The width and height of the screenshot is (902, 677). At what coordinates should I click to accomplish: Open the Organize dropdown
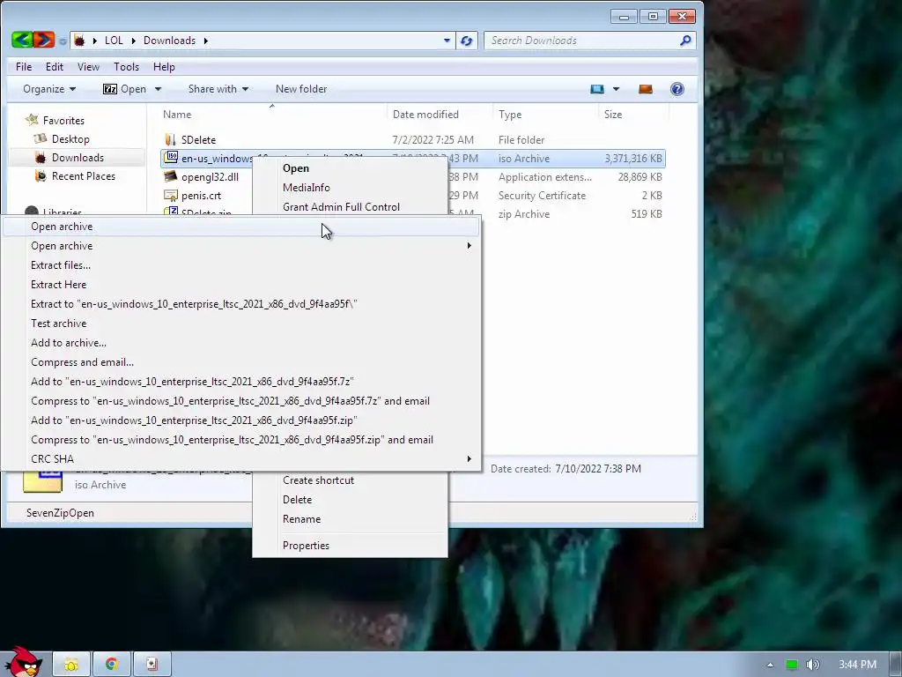tap(49, 89)
